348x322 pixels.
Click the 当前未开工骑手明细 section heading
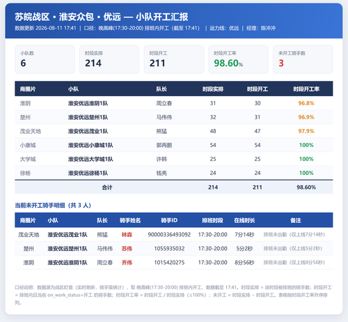tap(53, 206)
